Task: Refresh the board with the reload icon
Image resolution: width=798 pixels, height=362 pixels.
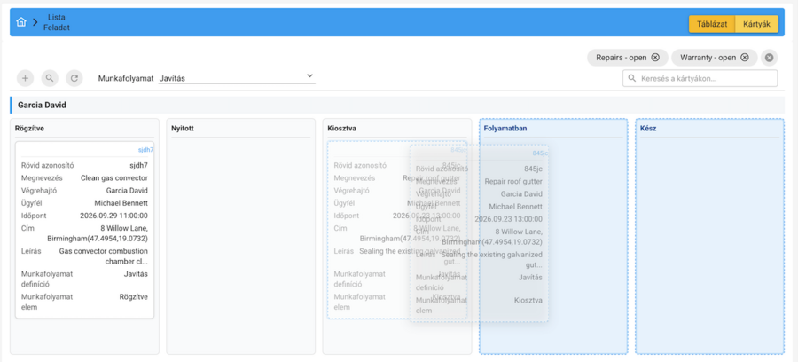Action: [74, 78]
